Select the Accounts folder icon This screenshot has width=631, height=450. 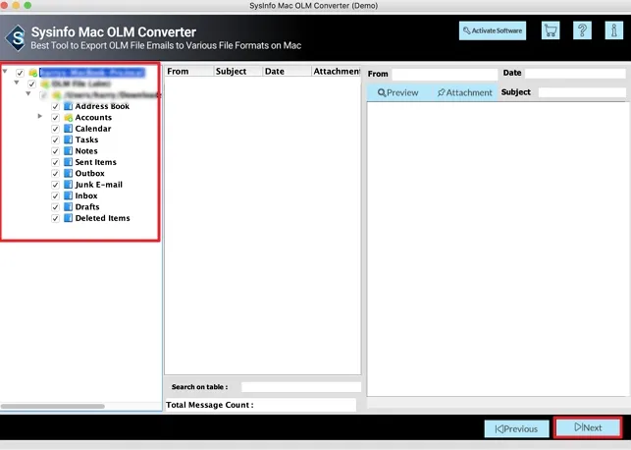pos(69,118)
